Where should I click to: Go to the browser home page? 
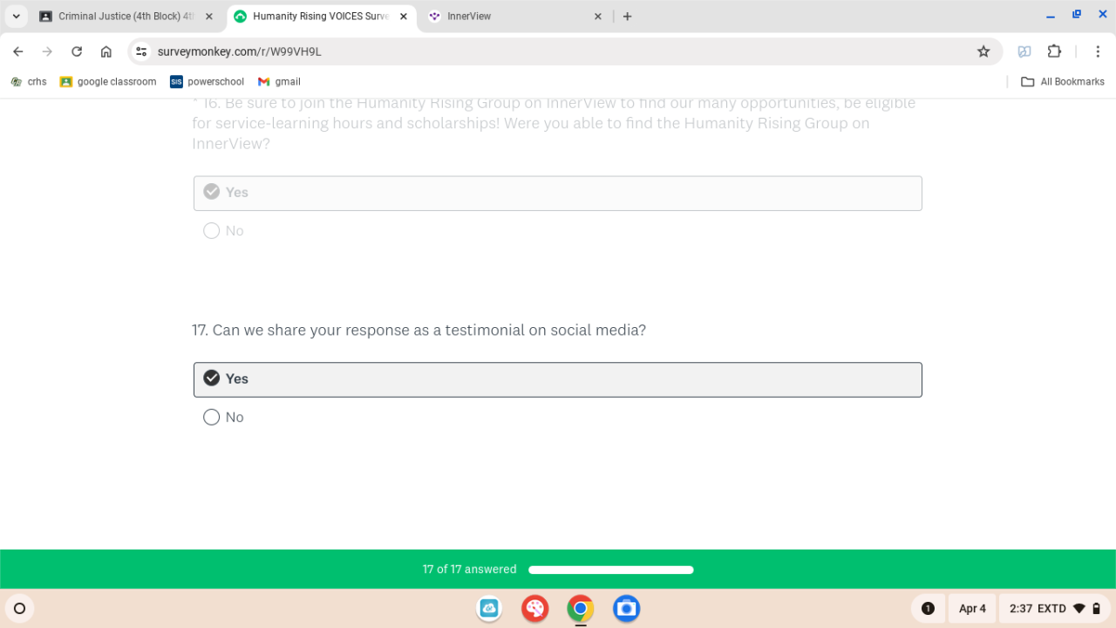(x=106, y=51)
